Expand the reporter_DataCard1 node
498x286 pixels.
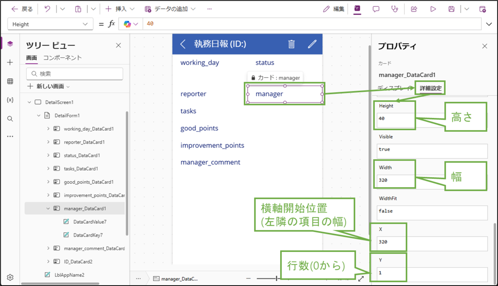[x=48, y=142]
